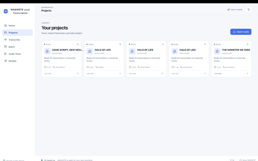
Task: Click the audio file icon on SAME SCRIPT card
Action: coord(47,51)
